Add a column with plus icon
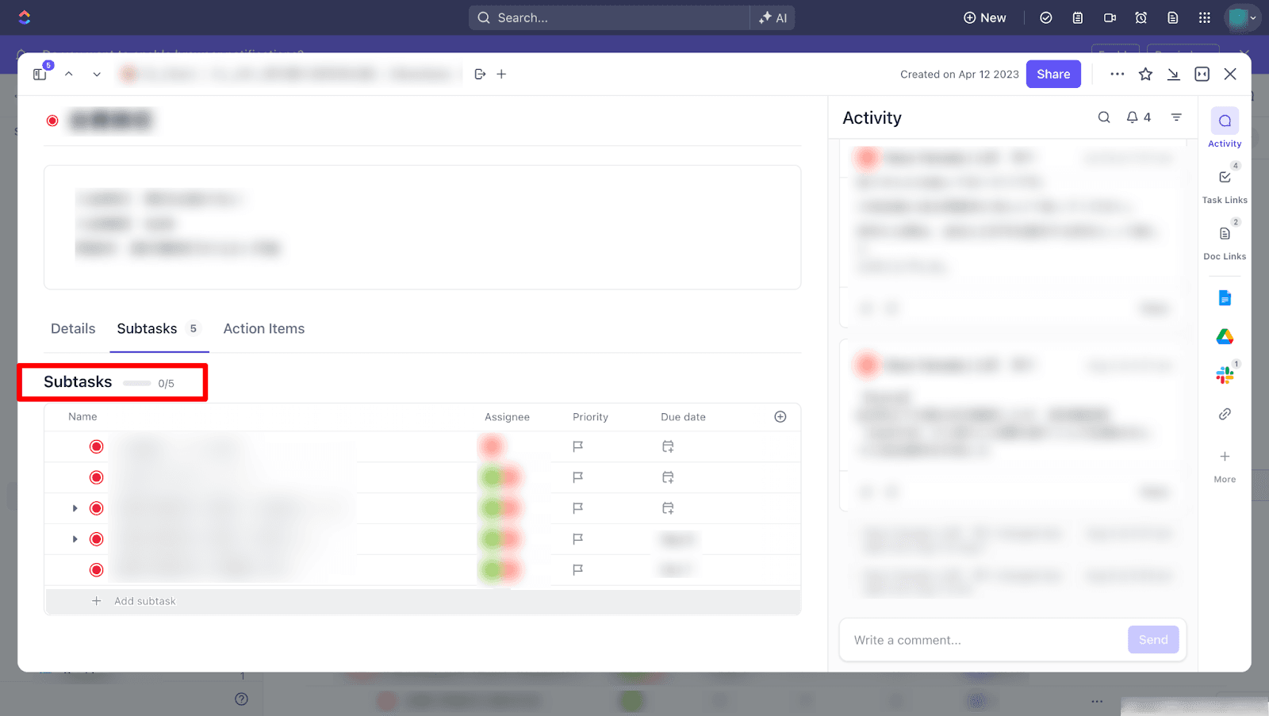Image resolution: width=1269 pixels, height=716 pixels. (780, 416)
